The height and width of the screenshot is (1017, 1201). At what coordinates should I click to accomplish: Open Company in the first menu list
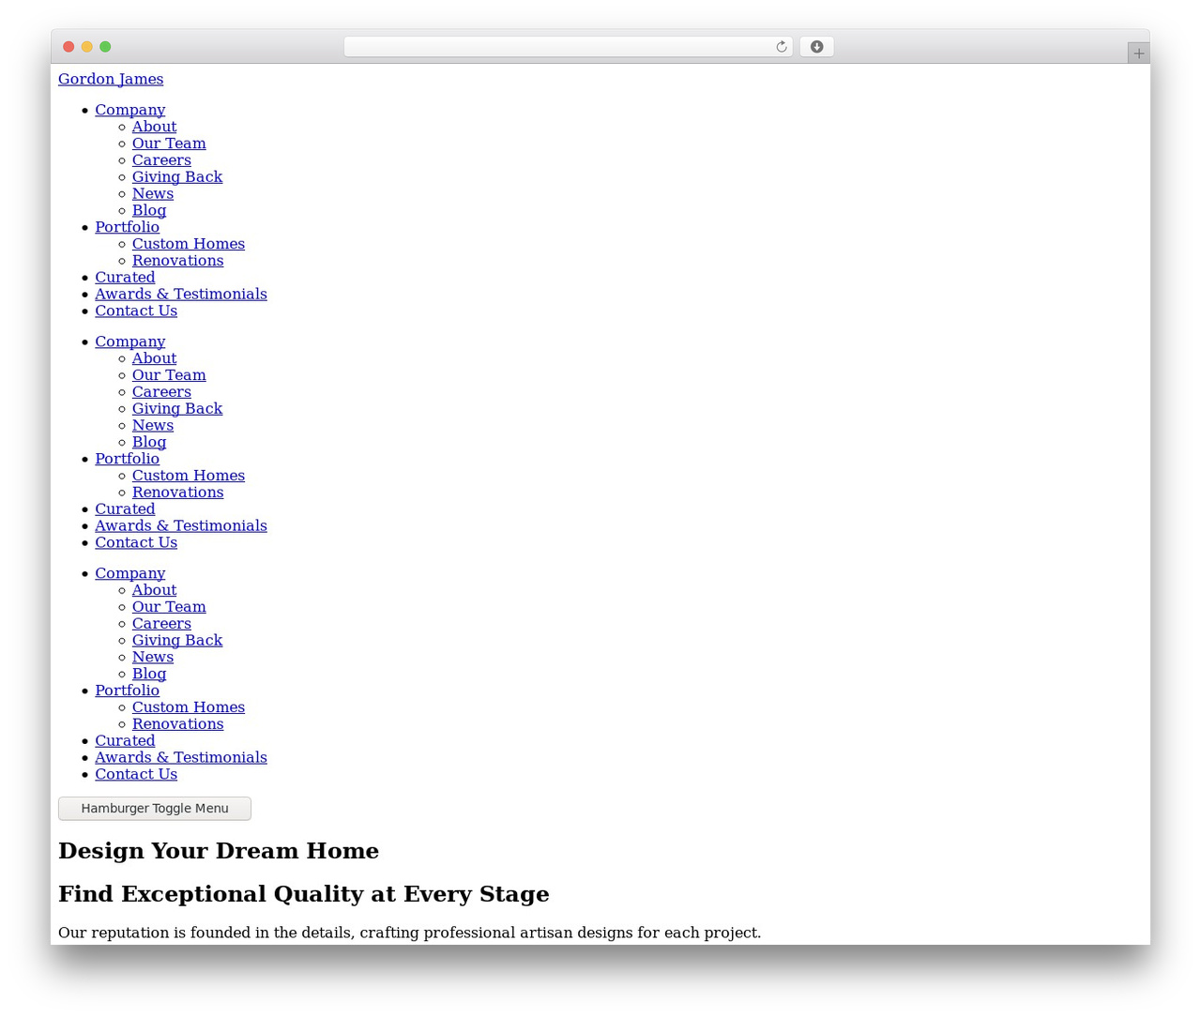129,110
